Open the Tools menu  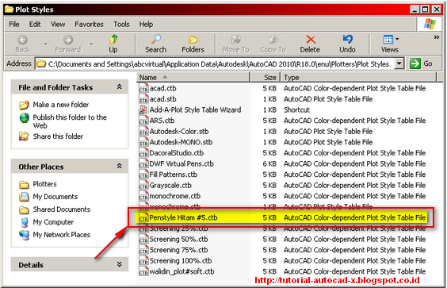coord(121,25)
